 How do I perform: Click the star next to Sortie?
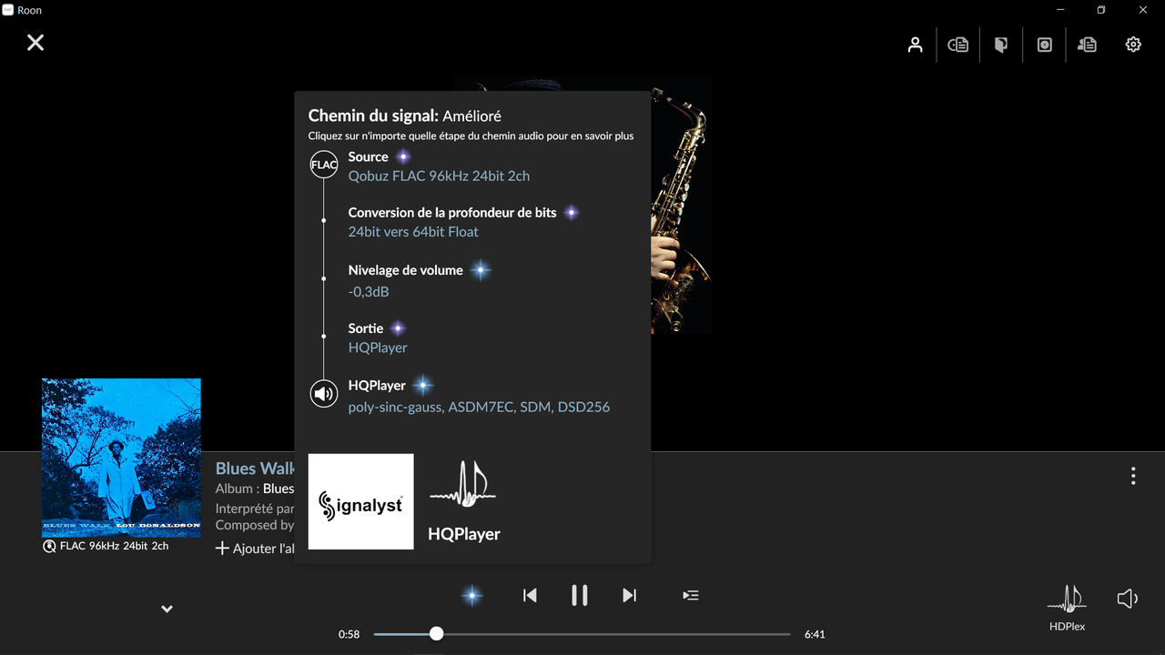(398, 328)
